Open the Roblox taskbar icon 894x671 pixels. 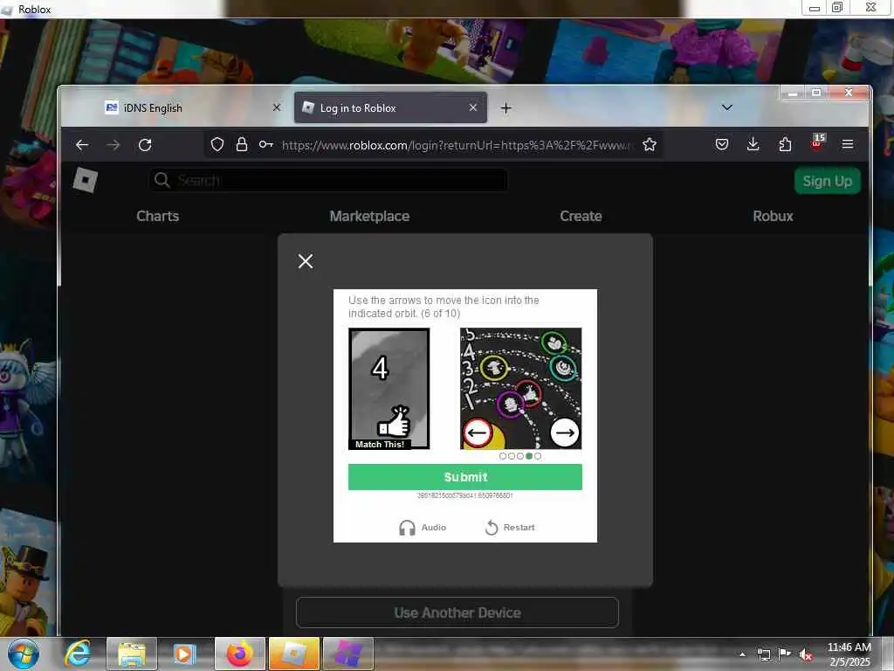(294, 654)
